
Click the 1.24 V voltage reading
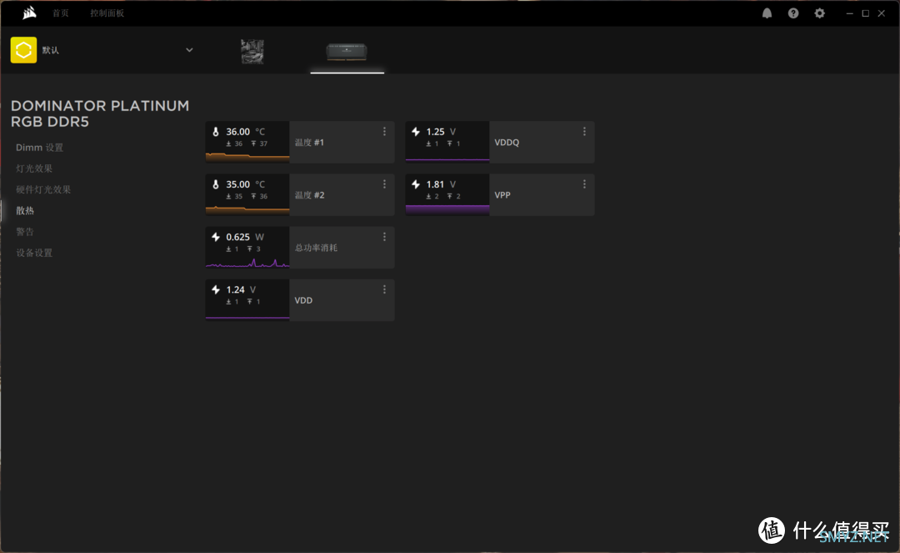point(241,289)
